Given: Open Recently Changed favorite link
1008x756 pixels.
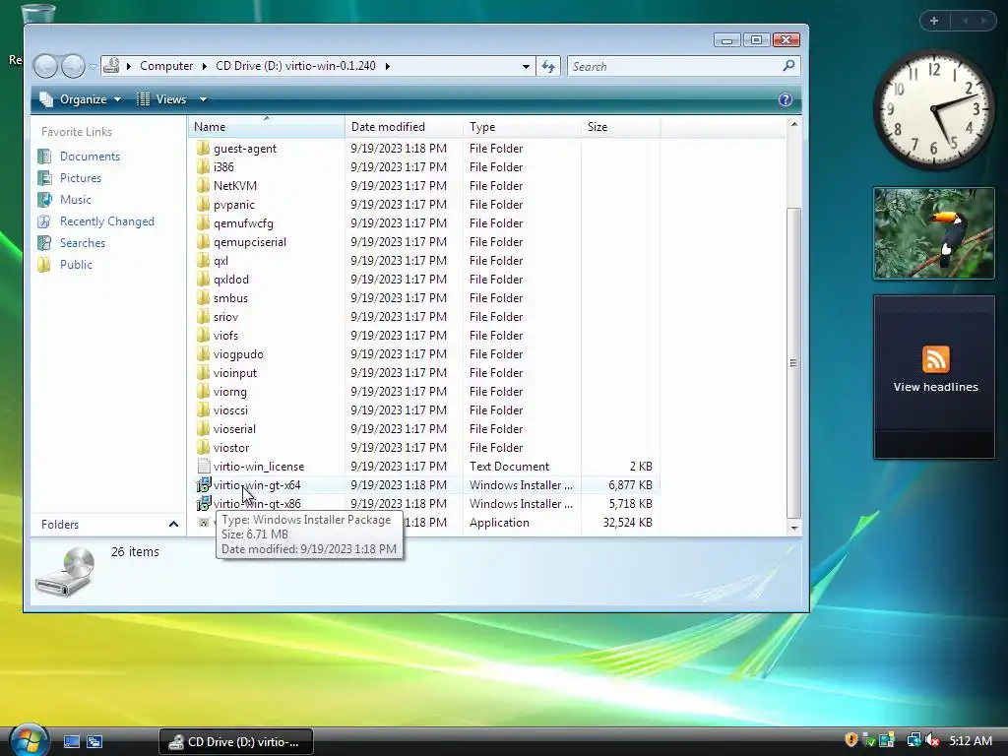Looking at the screenshot, I should pyautogui.click(x=106, y=221).
